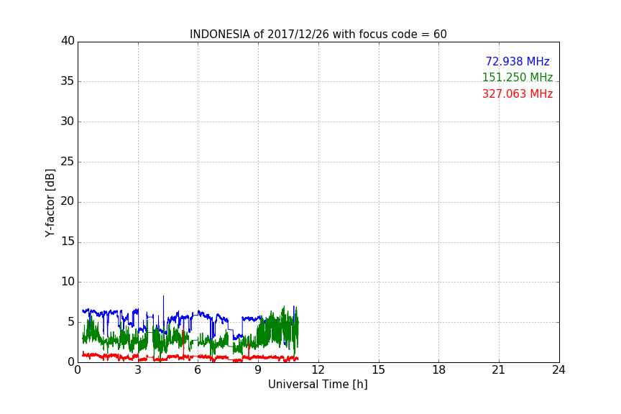Click the y-axis tick label "25"

coord(68,161)
